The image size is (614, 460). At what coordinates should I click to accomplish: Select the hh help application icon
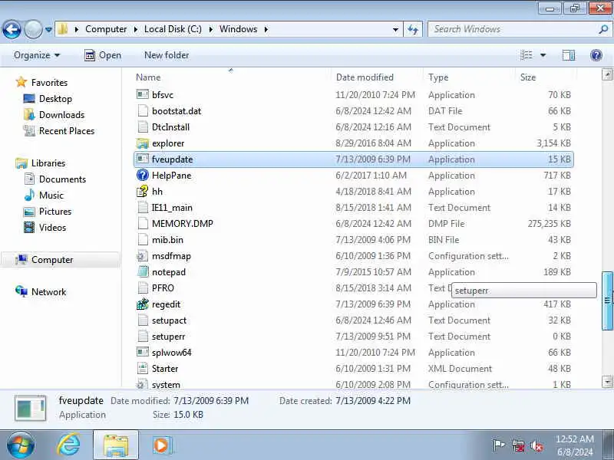pyautogui.click(x=143, y=191)
